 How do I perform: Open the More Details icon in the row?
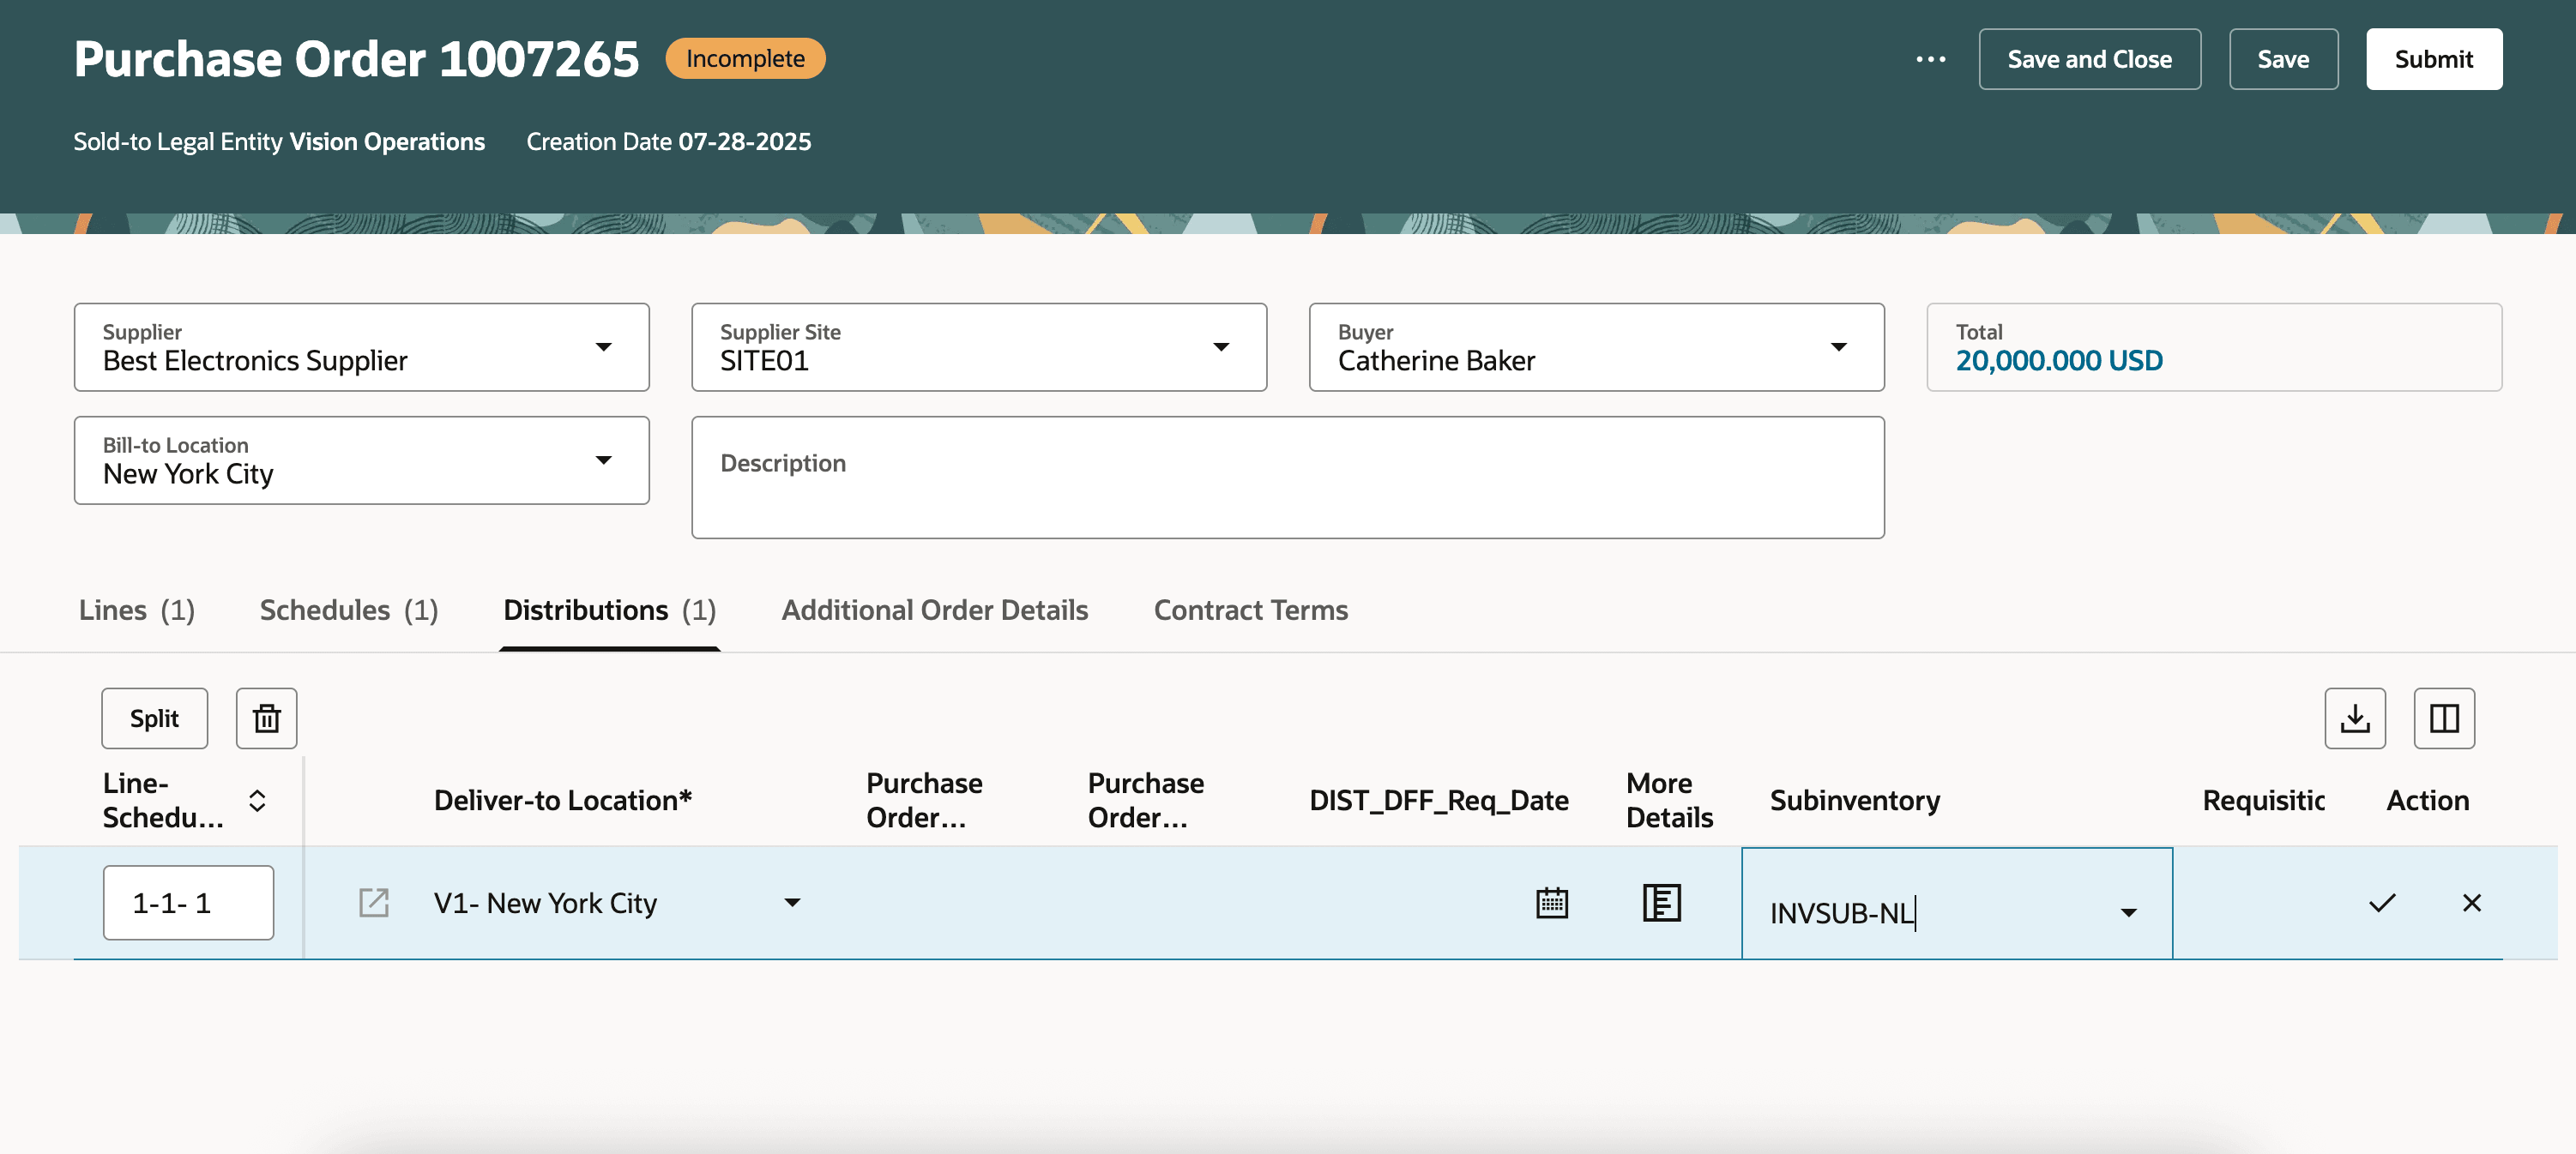[x=1661, y=902]
